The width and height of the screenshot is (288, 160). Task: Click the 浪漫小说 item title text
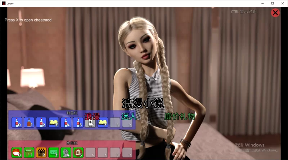pyautogui.click(x=143, y=103)
